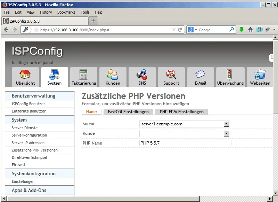Open the URL history dropdown arrow

point(174,30)
